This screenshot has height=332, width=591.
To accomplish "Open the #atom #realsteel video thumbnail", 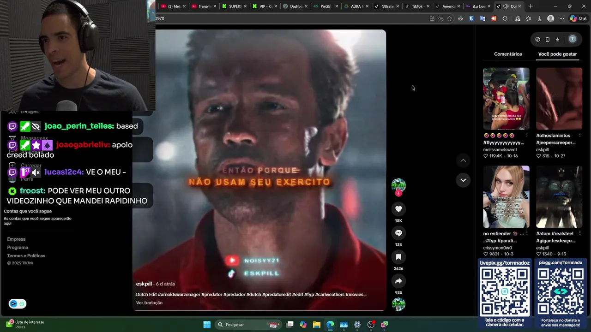I will 559,197.
